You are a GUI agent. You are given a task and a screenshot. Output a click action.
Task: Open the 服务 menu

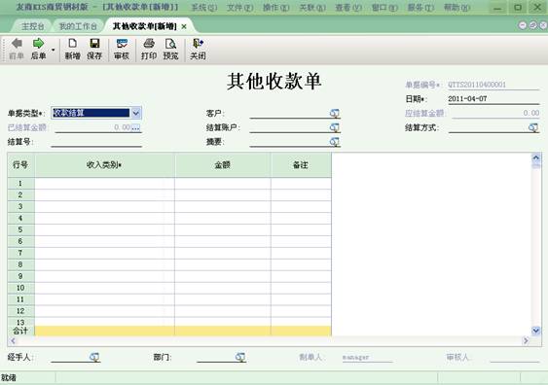(x=420, y=7)
